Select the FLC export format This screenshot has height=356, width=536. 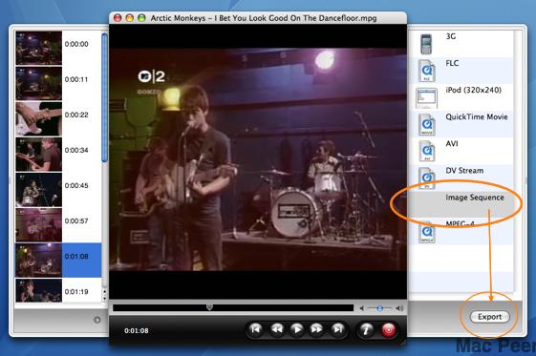(x=461, y=71)
